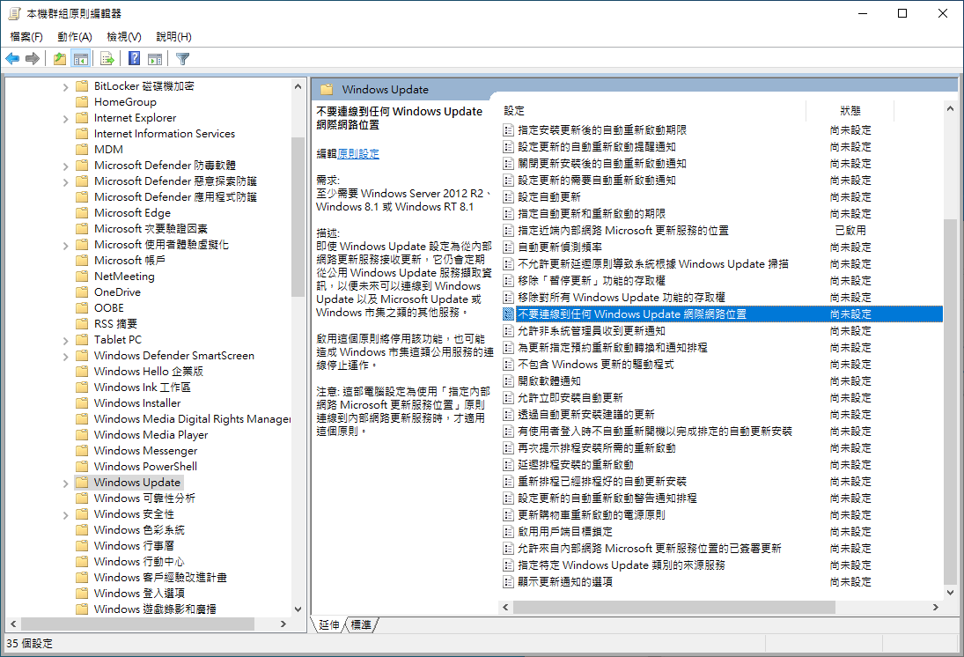964x657 pixels.
Task: Click settings list horizontal scroll right arrow
Action: 936,607
